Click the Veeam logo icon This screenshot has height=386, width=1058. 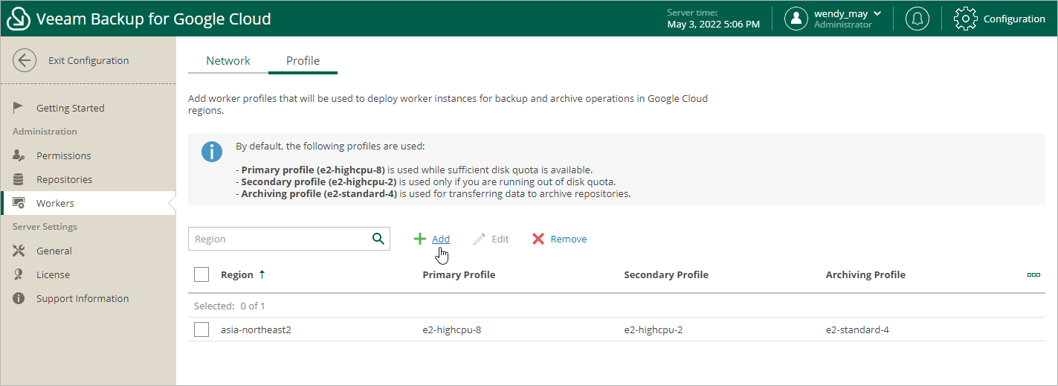click(19, 19)
